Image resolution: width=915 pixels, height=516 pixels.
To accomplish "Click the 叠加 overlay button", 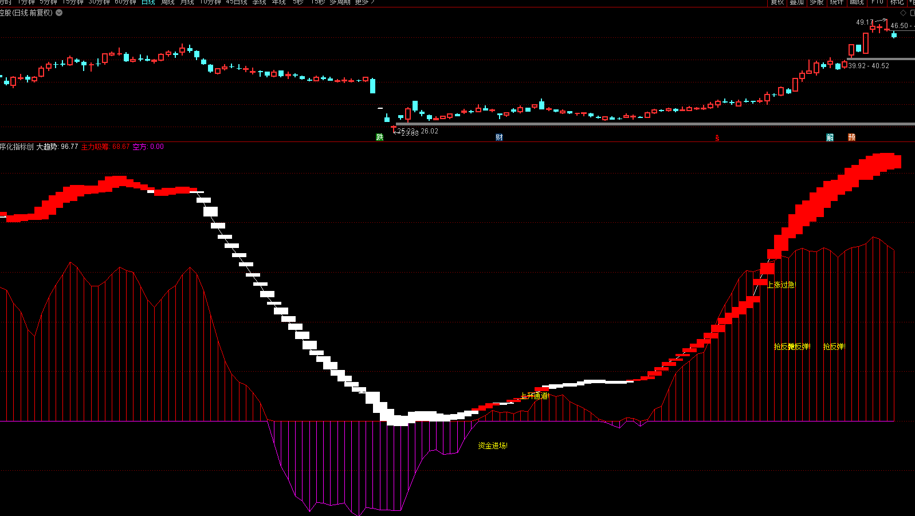I will click(x=796, y=2).
